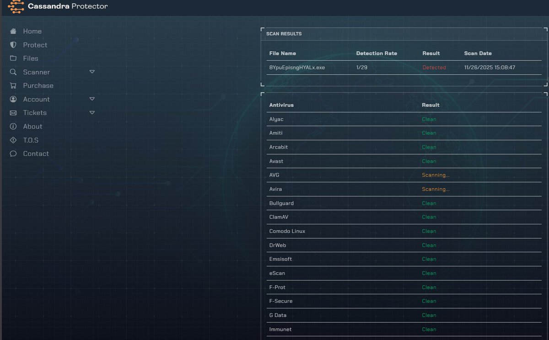Viewport: 549px width, 340px height.
Task: Select the F-Prot antivirus row
Action: click(x=404, y=287)
